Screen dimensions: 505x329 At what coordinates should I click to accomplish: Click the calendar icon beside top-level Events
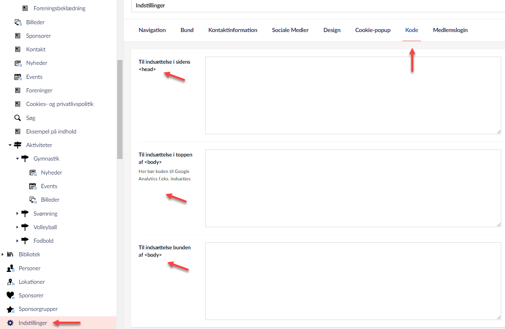click(x=18, y=77)
